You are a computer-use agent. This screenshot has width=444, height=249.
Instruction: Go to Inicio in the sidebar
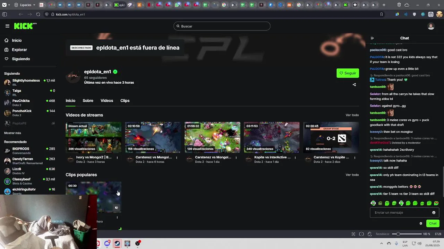click(17, 40)
